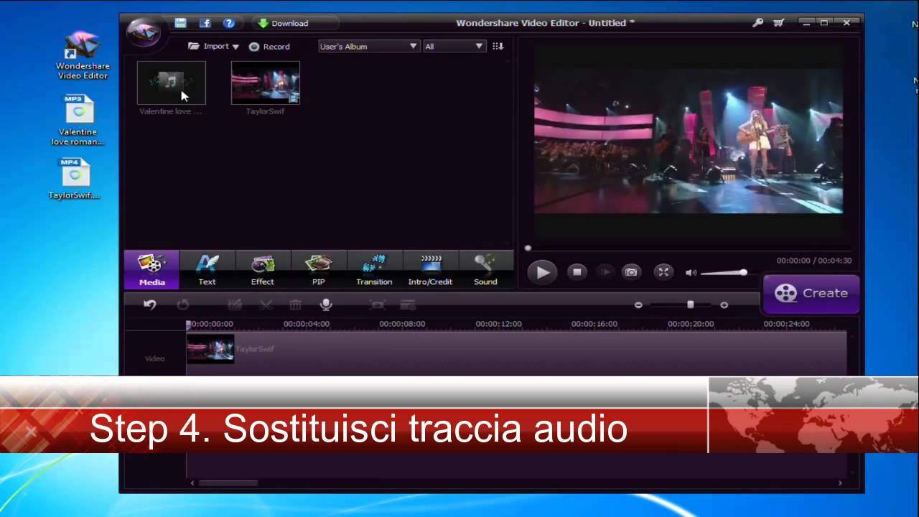Toggle full screen preview

tap(663, 272)
